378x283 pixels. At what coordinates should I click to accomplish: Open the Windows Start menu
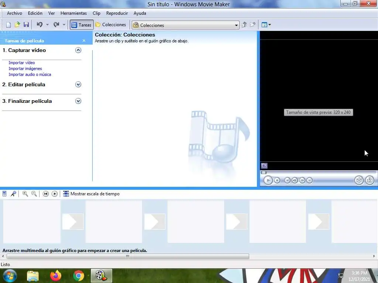coord(9,276)
